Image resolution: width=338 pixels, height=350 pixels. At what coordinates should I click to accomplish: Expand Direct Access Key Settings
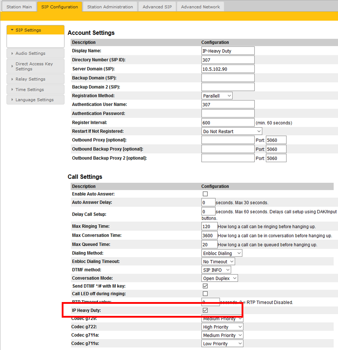click(36, 66)
